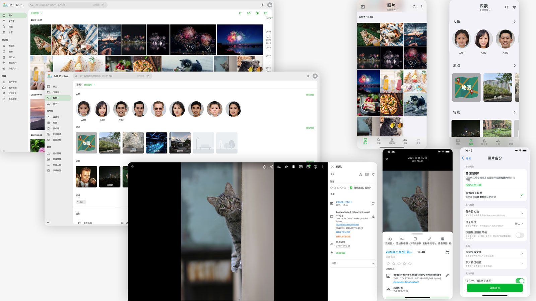Close the mobile photo detail with X

387,159
